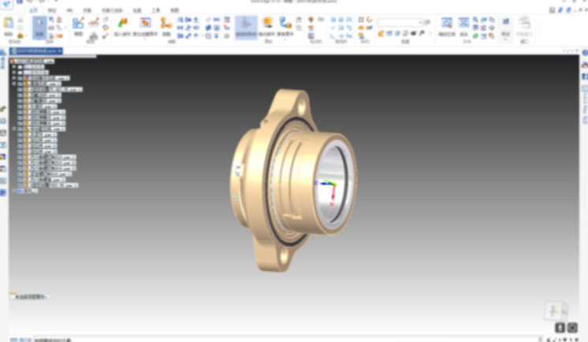Click the Zoom Area icon
This screenshot has width=588, height=342.
coord(447,25)
